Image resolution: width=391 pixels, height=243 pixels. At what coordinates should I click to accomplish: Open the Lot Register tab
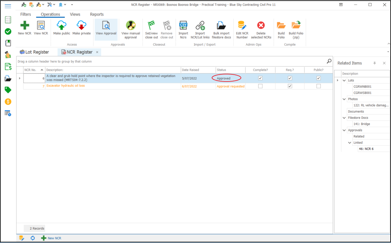34,52
